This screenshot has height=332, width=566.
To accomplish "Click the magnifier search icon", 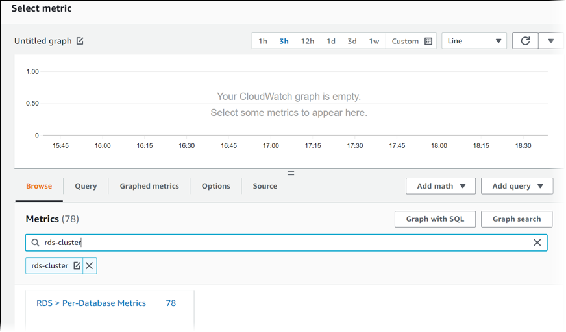I will (35, 243).
